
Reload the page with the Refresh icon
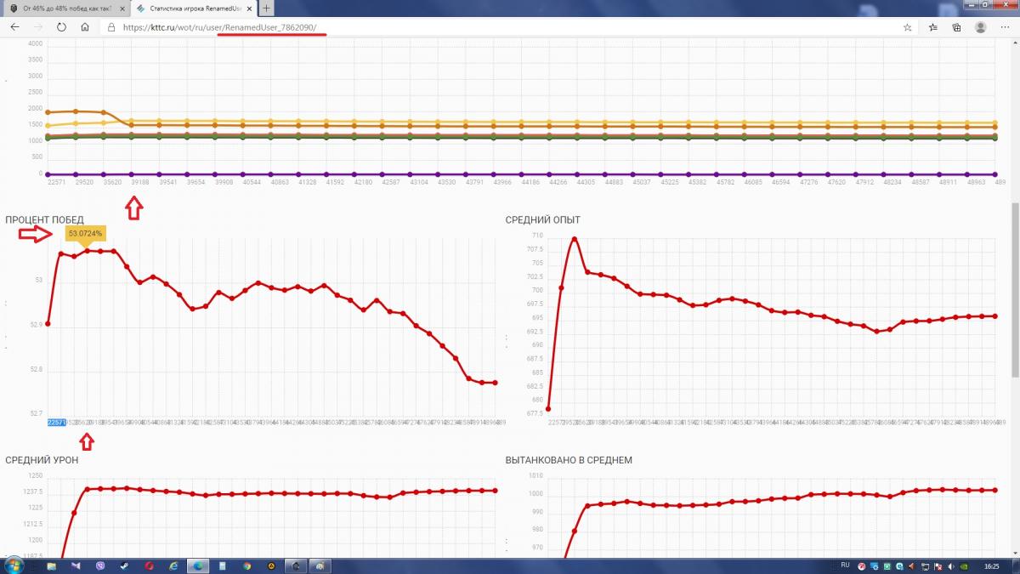[x=61, y=26]
